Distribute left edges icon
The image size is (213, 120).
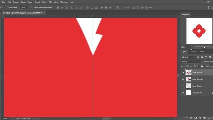102,8
